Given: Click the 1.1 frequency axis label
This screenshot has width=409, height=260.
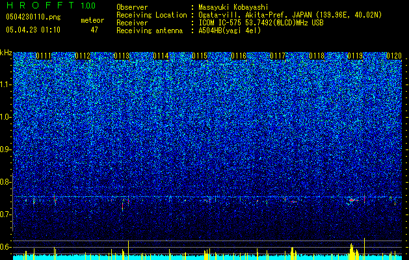Looking at the screenshot, I should pos(6,84).
